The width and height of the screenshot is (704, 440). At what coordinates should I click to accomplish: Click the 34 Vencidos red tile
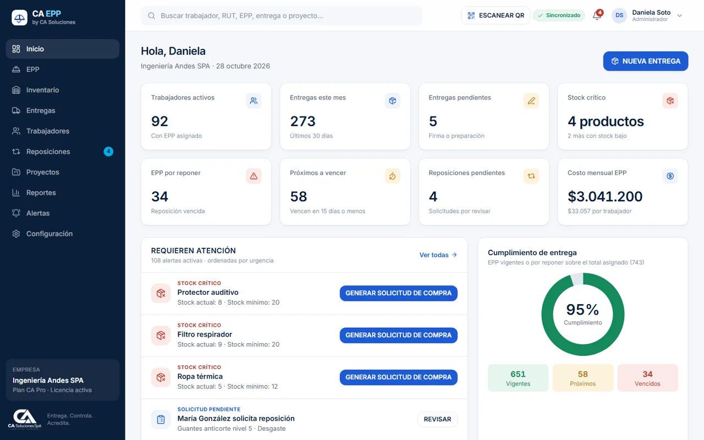(x=648, y=378)
